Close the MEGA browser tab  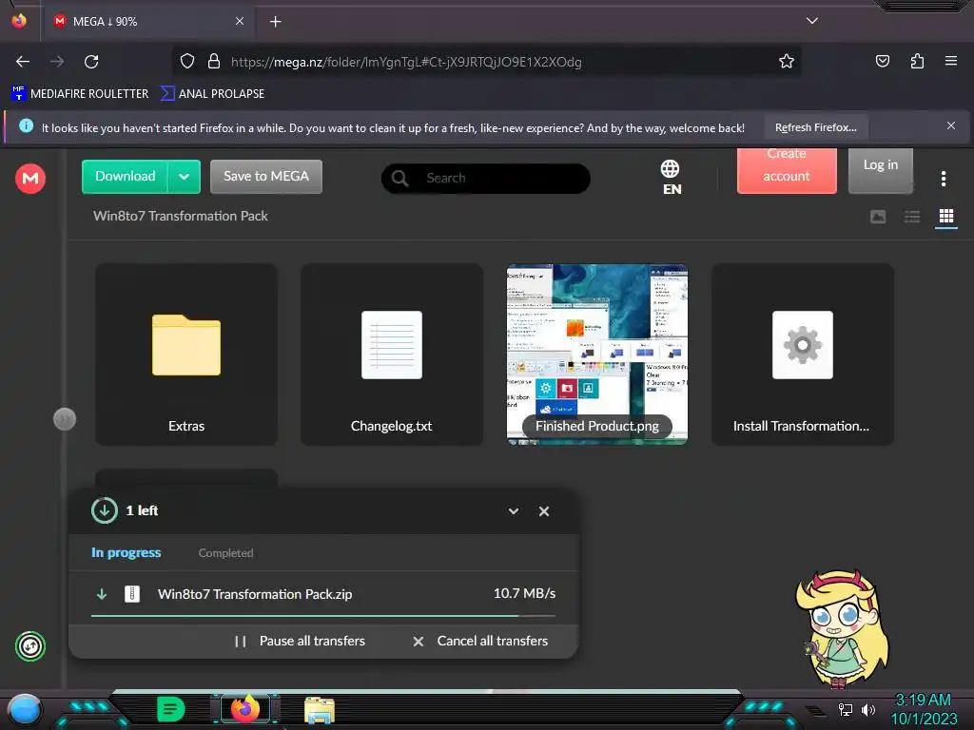(x=240, y=21)
